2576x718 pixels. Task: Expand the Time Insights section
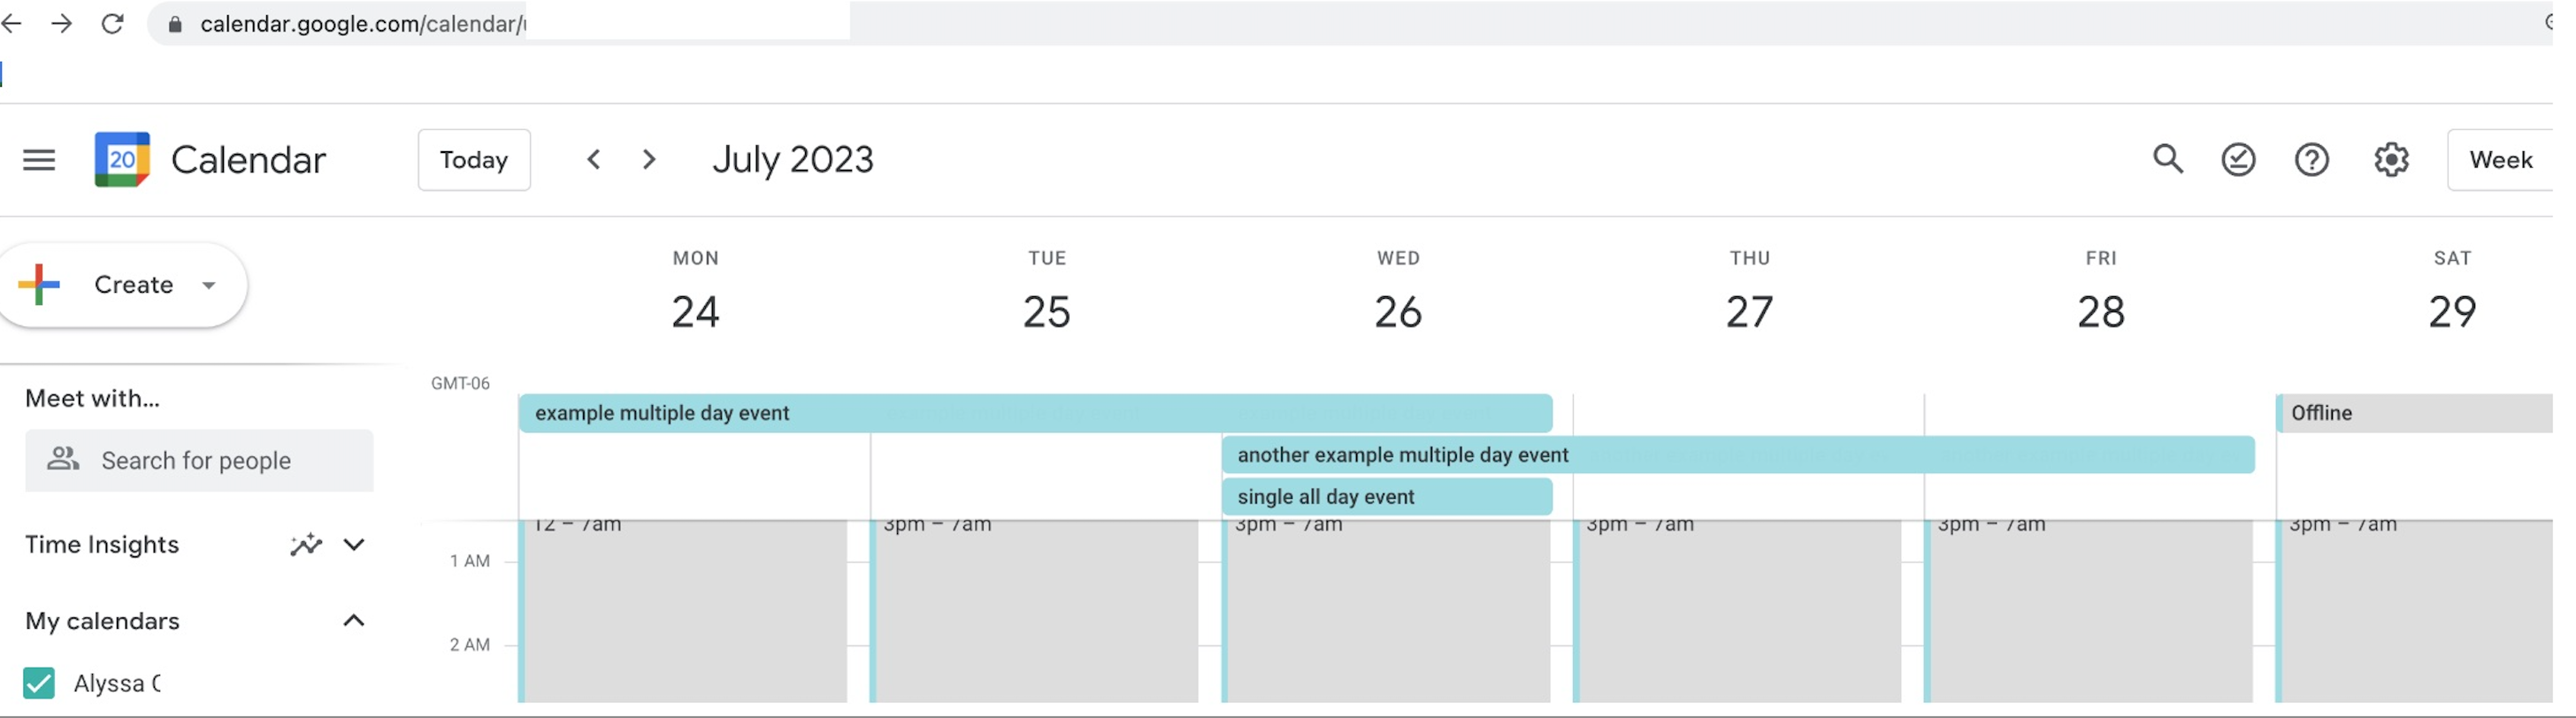coord(354,545)
